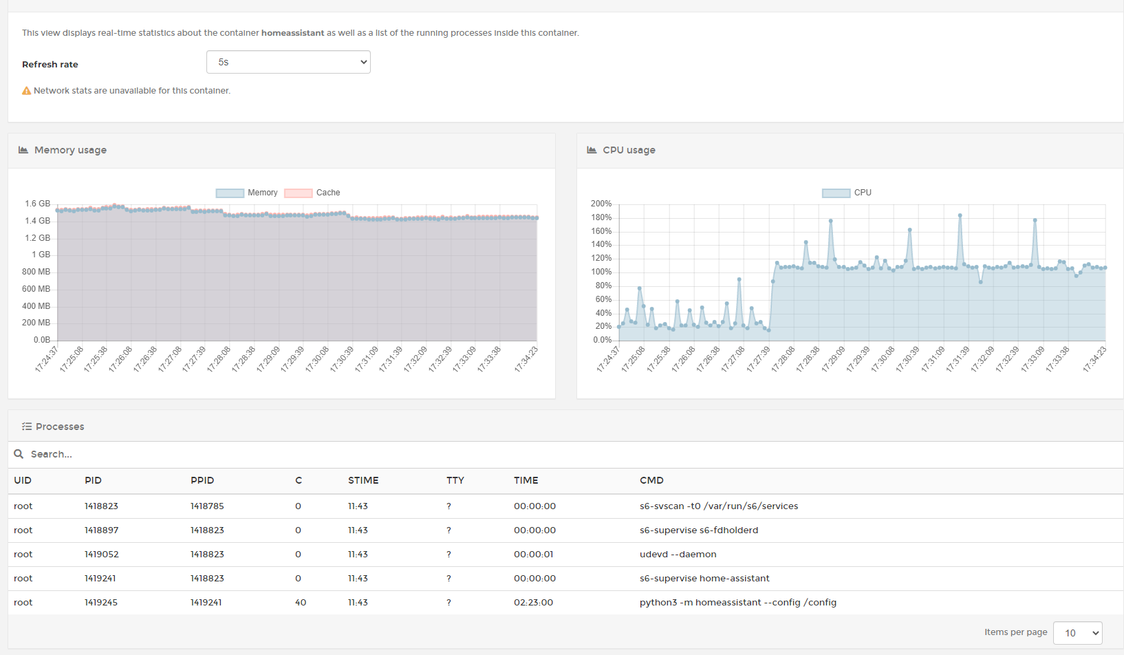Select the PID 1419245 cell
The image size is (1124, 655).
click(x=101, y=602)
